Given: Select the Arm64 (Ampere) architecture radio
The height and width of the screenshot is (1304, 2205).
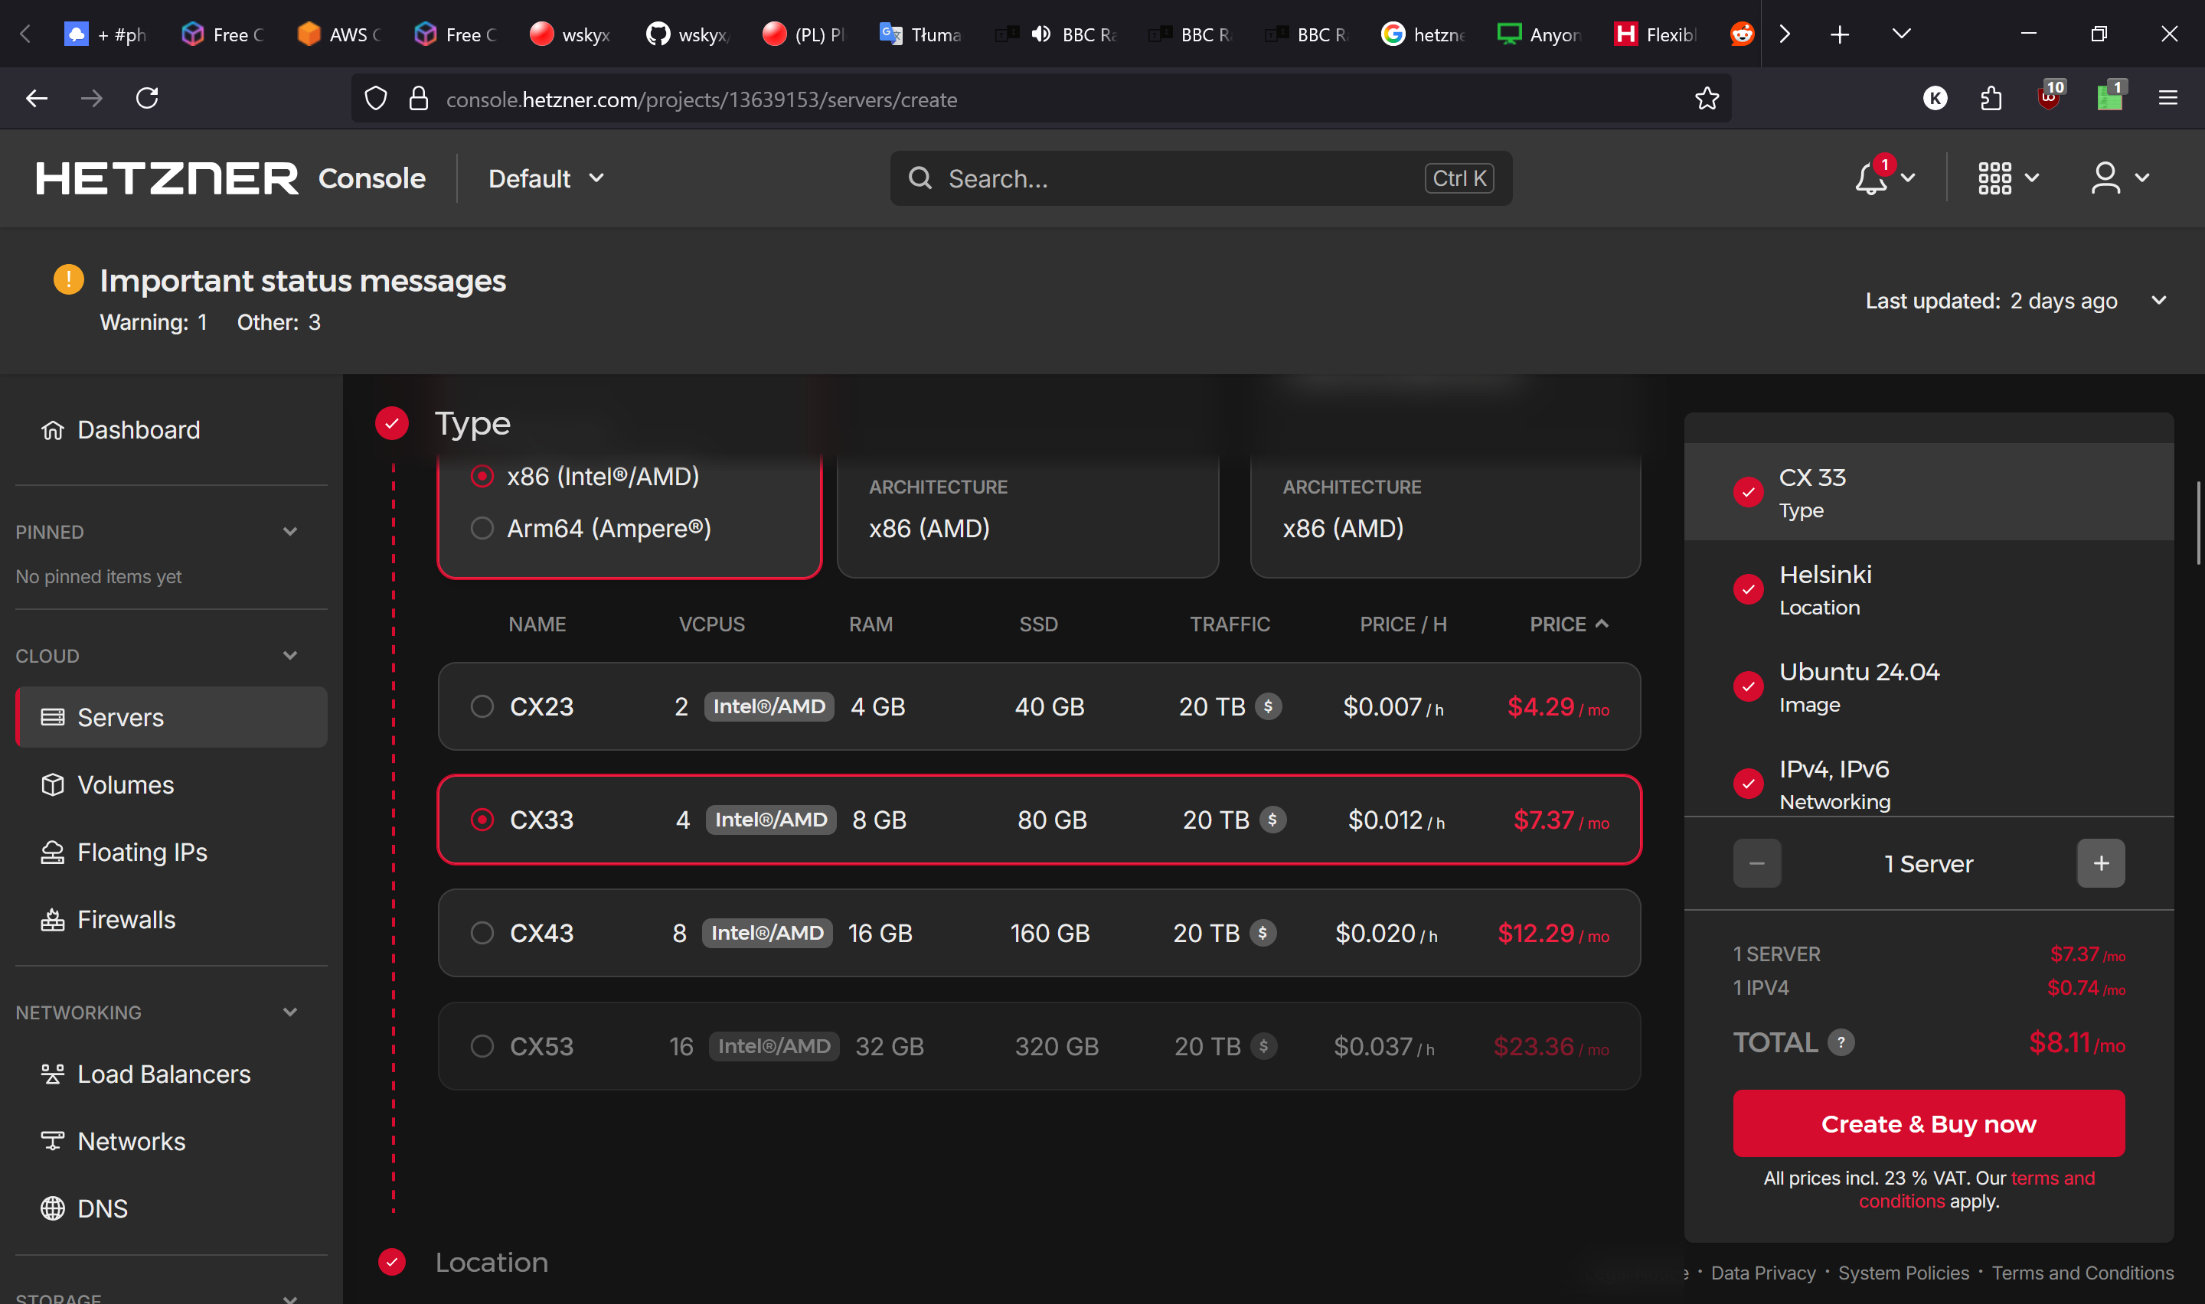Looking at the screenshot, I should point(482,528).
